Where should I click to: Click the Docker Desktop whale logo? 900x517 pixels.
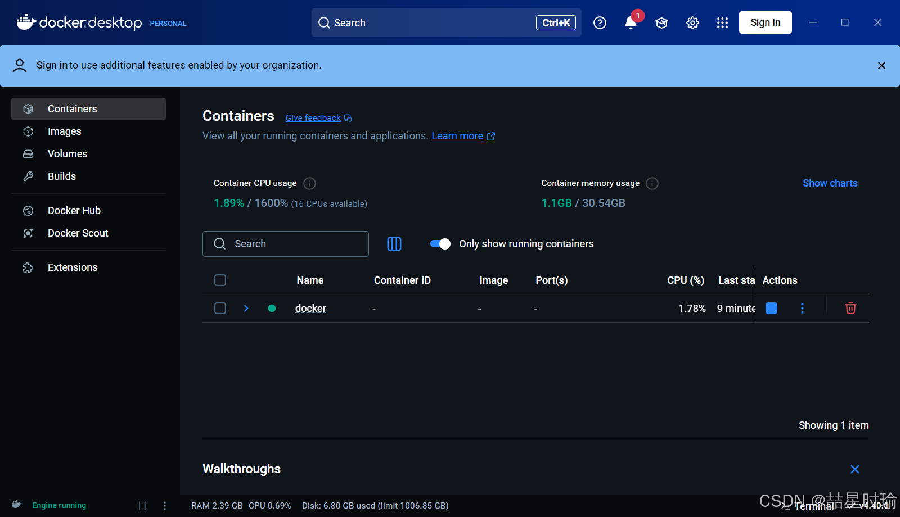pos(26,22)
